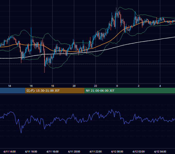Click the hour label 4 on time axis

pos(160,86)
